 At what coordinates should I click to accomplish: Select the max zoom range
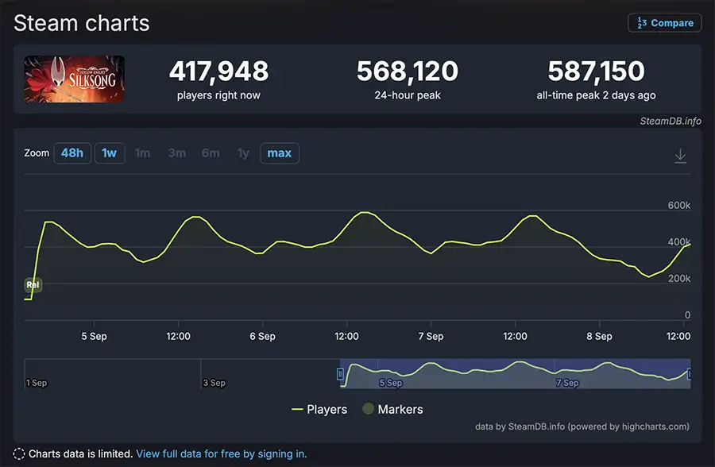[x=280, y=153]
